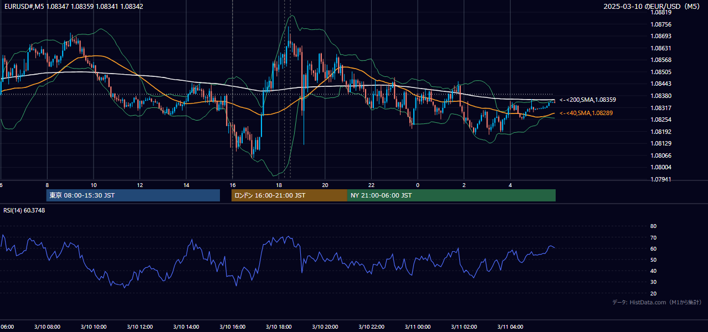This screenshot has width=708, height=332.
Task: Click RSI axis value 70
Action: tap(653, 237)
